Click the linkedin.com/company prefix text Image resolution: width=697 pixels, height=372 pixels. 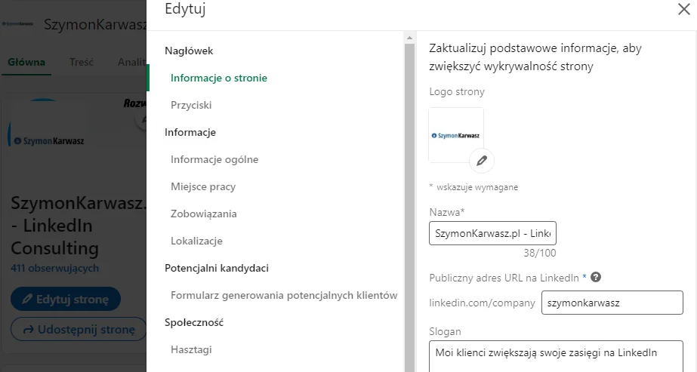pos(483,303)
